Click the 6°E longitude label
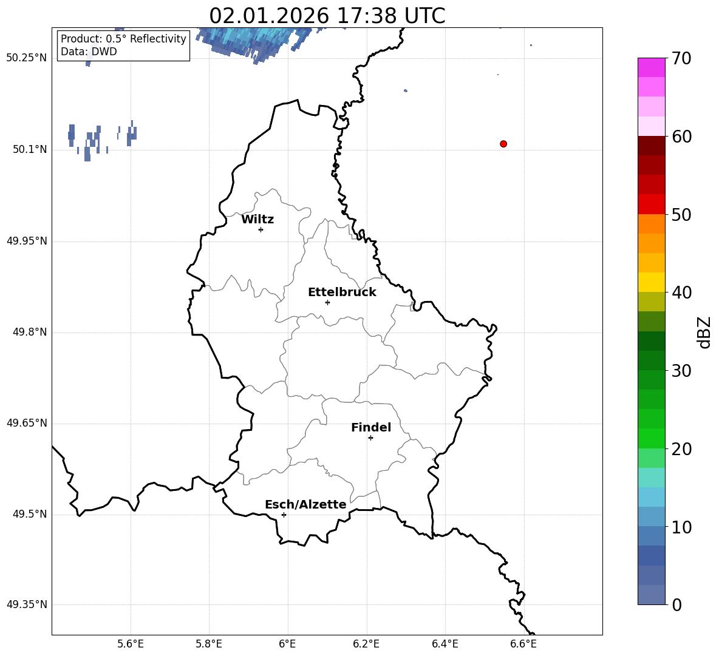The width and height of the screenshot is (719, 656). (x=287, y=644)
